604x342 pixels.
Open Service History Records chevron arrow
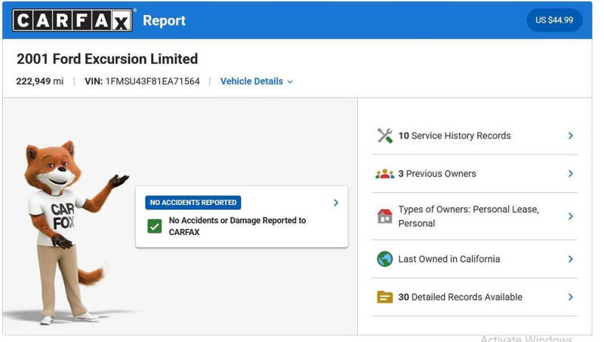tap(571, 136)
